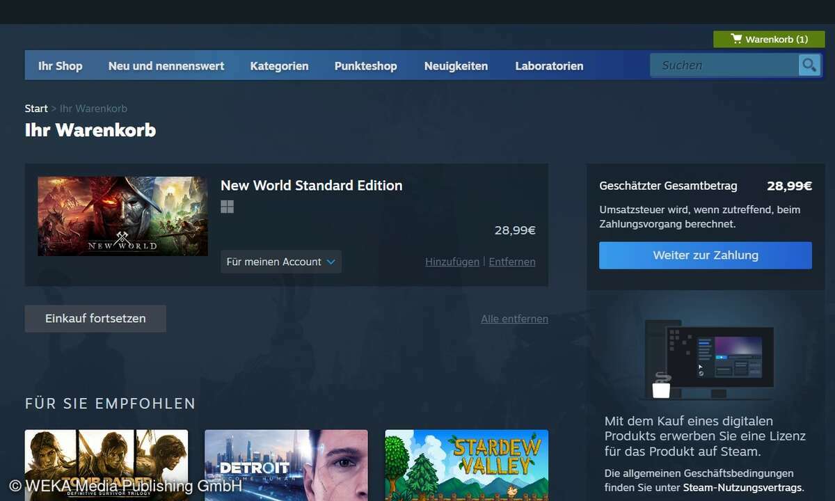Click the Windows platform icon under New World
Viewport: 835px width, 501px height.
(227, 207)
